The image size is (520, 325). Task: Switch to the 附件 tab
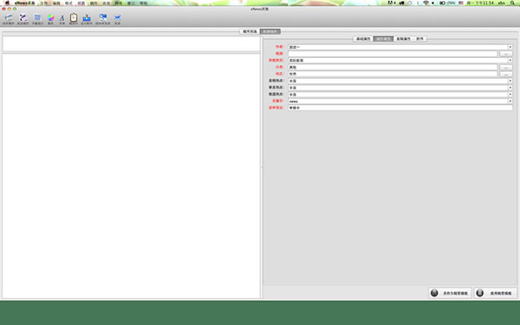click(419, 39)
